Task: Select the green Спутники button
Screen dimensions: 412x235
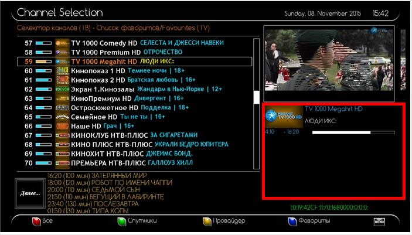Action: tap(137, 221)
